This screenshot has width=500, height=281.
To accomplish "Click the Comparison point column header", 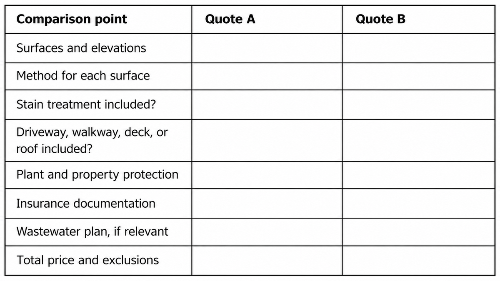I will pos(72,19).
